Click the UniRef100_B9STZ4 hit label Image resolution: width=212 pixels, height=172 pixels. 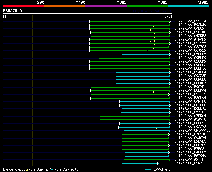190,21
